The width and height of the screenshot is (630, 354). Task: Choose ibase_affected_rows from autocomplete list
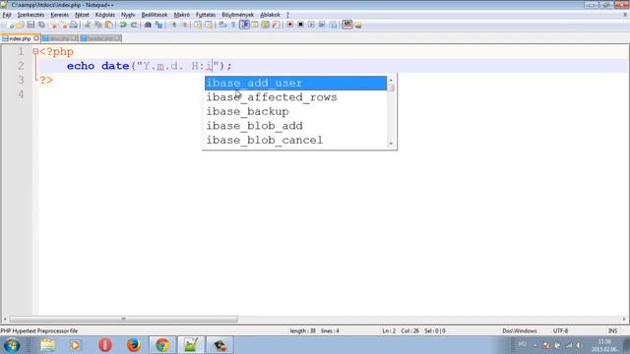[x=295, y=97]
